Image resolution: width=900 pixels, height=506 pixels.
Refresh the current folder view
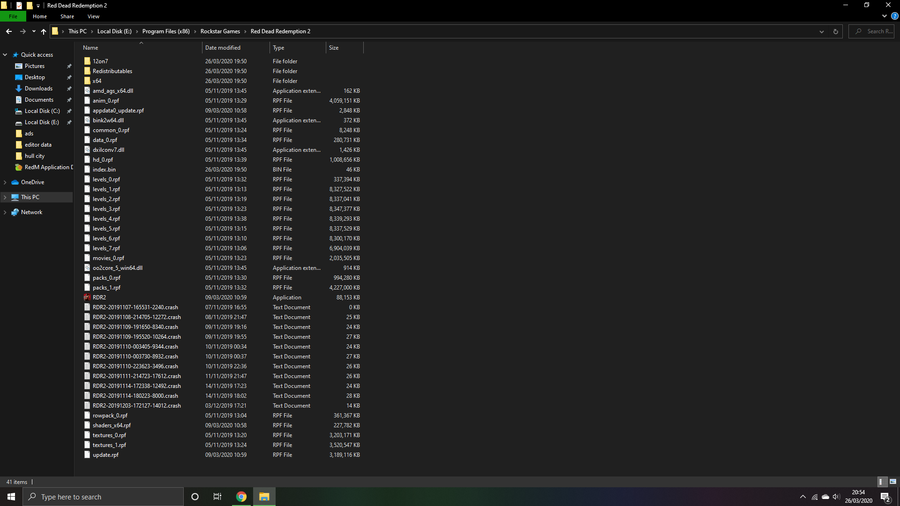pos(835,31)
